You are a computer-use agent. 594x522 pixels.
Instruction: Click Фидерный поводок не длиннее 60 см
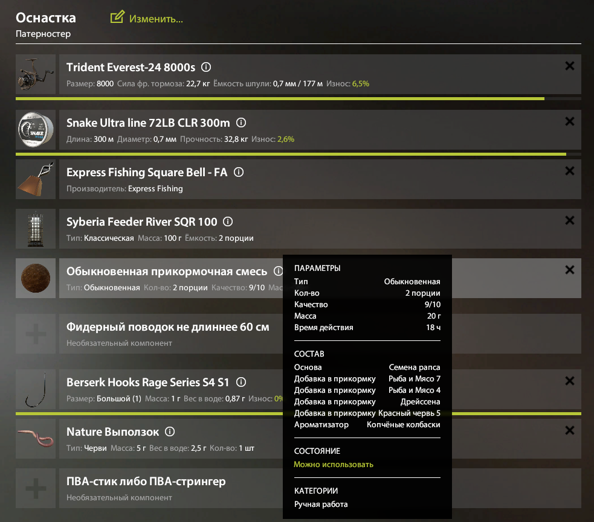point(168,327)
